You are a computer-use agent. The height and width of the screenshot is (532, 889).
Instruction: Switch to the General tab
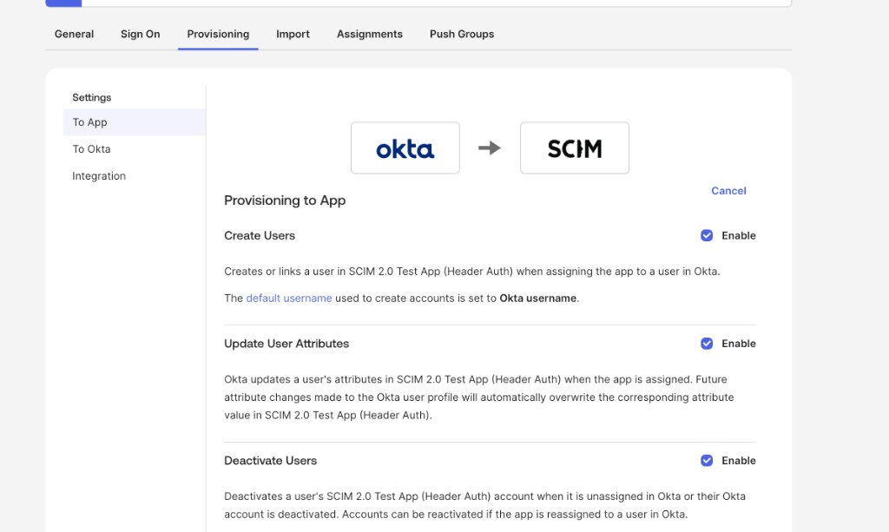[x=75, y=34]
